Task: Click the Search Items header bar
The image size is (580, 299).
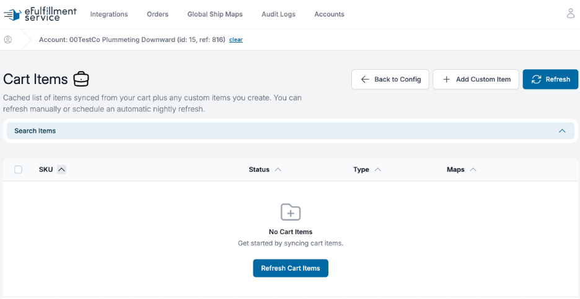Action: point(291,131)
